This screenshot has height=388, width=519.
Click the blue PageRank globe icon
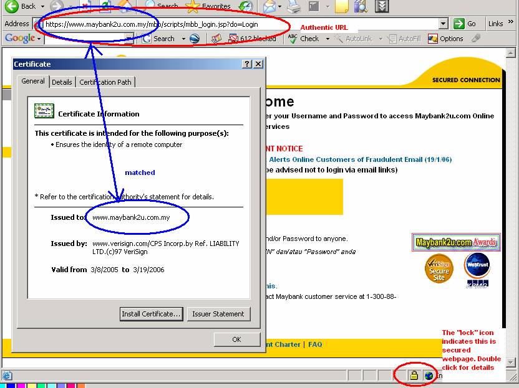(195, 39)
